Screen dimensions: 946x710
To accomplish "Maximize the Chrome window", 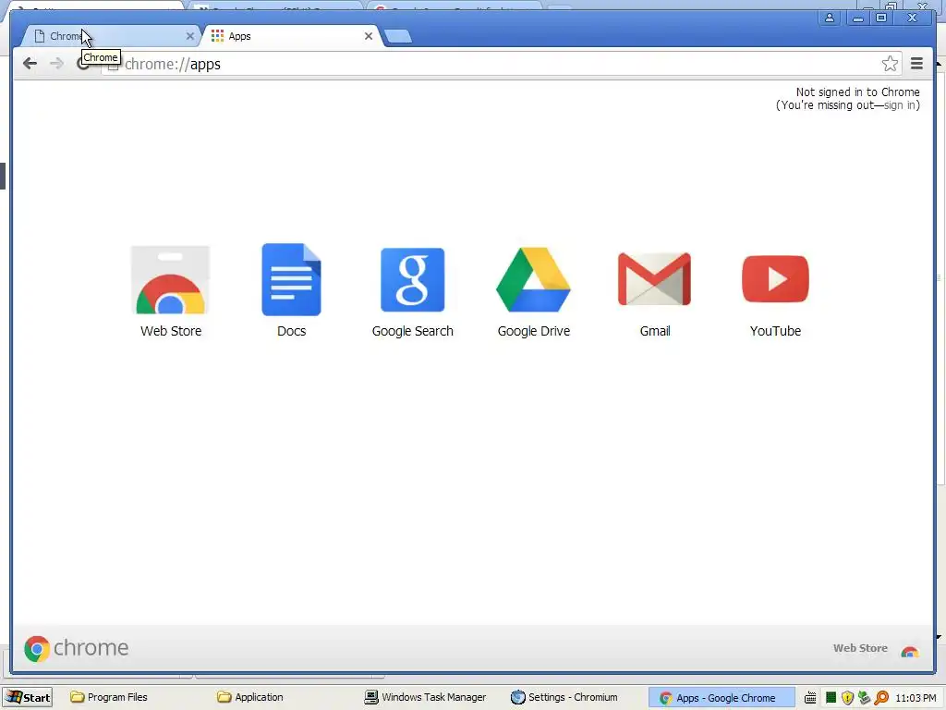I will tap(880, 18).
